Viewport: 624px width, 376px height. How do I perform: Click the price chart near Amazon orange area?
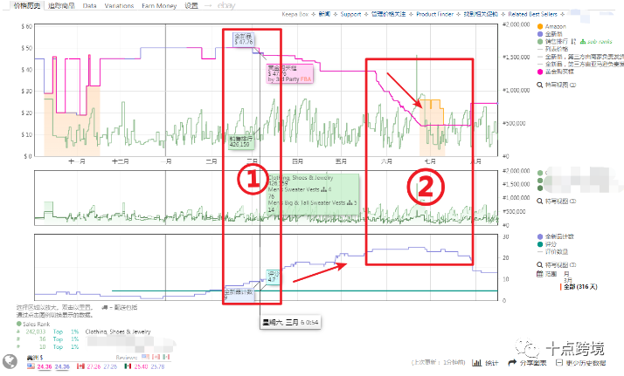[432, 127]
